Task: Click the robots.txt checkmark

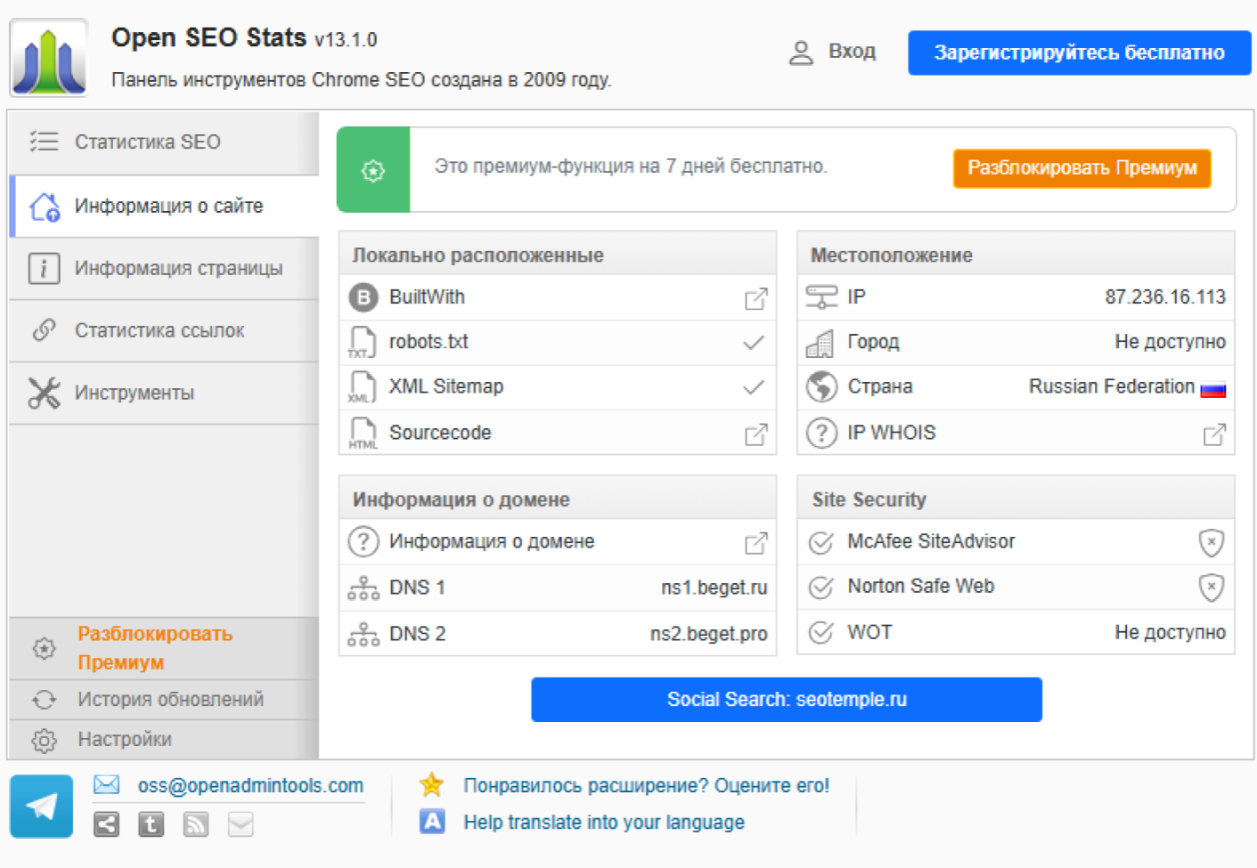Action: 754,343
